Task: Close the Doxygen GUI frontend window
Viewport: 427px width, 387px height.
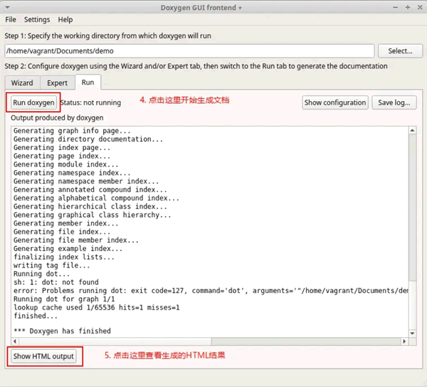Action: coord(420,8)
